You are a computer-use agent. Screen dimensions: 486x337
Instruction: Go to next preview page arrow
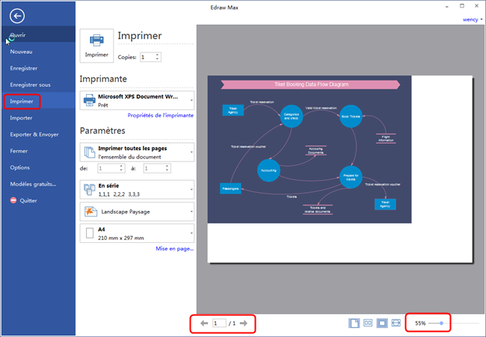[x=244, y=324]
